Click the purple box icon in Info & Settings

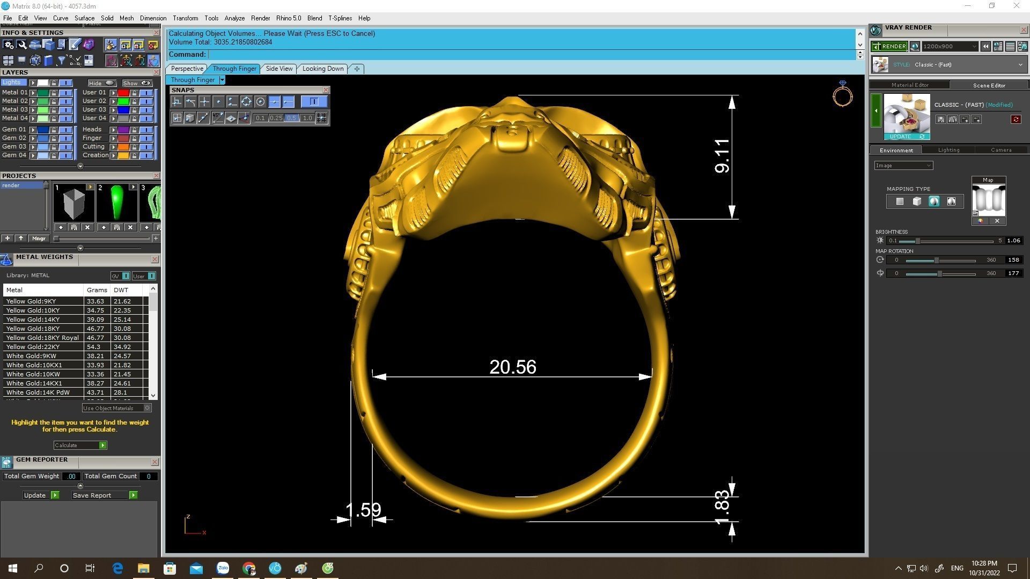pos(89,44)
